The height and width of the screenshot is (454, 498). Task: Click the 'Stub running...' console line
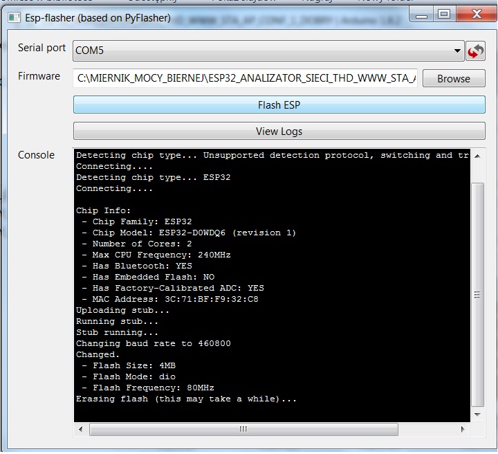tap(117, 333)
